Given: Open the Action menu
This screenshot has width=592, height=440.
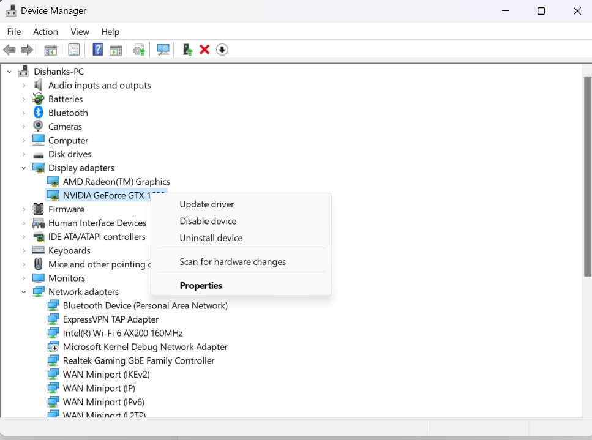Looking at the screenshot, I should (x=45, y=31).
